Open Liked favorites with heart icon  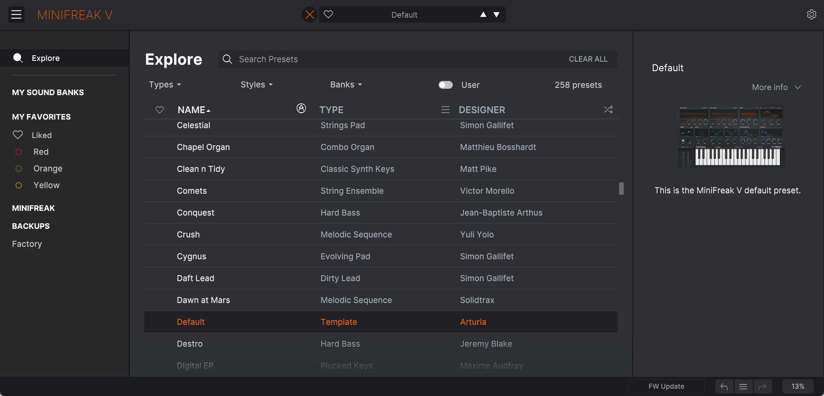[18, 135]
